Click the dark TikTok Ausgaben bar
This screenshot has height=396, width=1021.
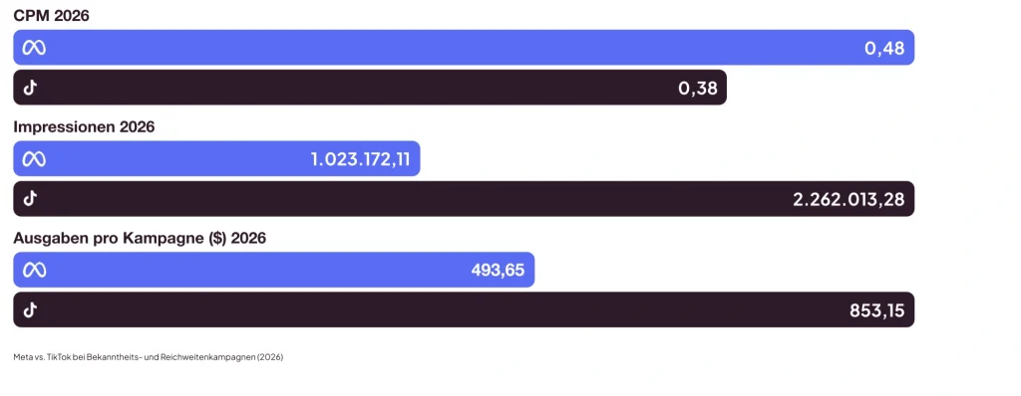[464, 310]
